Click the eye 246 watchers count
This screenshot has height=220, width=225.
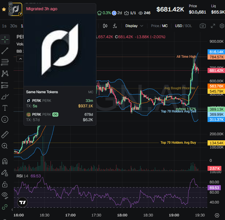point(144,13)
